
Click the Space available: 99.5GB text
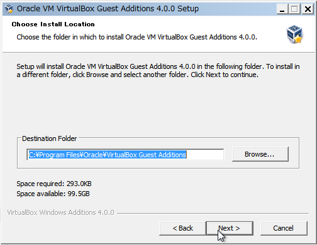(x=53, y=194)
